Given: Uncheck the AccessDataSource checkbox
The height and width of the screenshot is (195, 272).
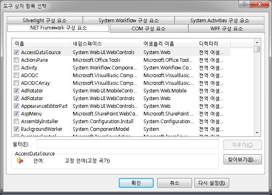Looking at the screenshot, I should [x=16, y=52].
